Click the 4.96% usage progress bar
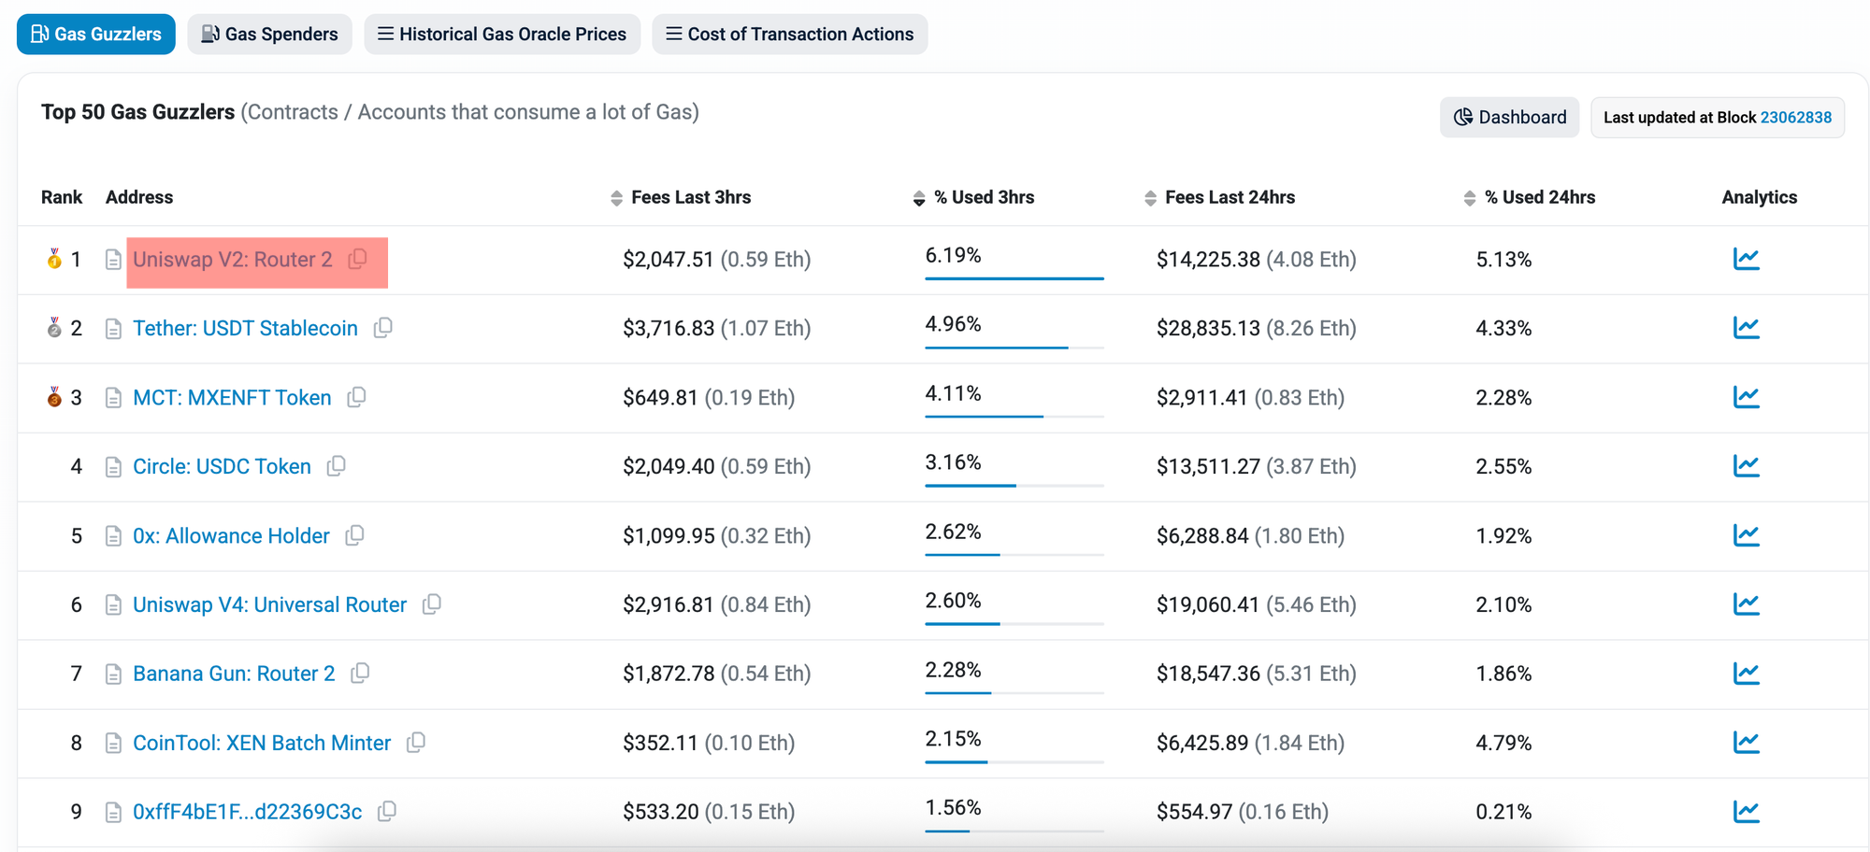1870x852 pixels. (x=1014, y=348)
